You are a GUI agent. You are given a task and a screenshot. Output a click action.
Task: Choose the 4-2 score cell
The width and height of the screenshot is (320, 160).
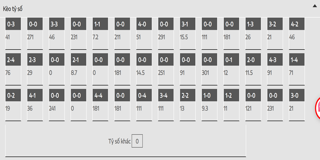(x=297, y=34)
